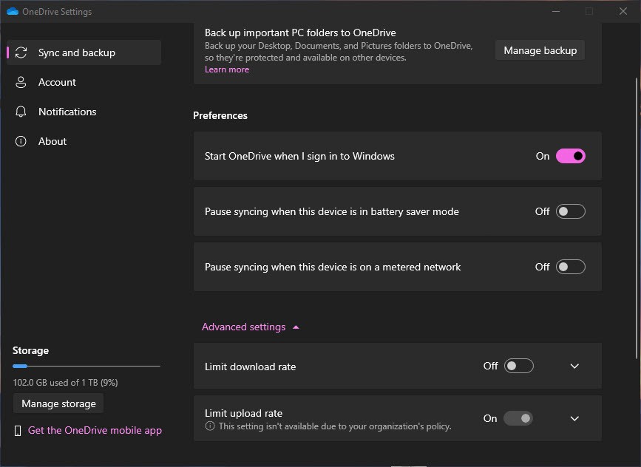Screen dimensions: 641x467
Task: Click the Manage backup button
Action: tap(540, 50)
